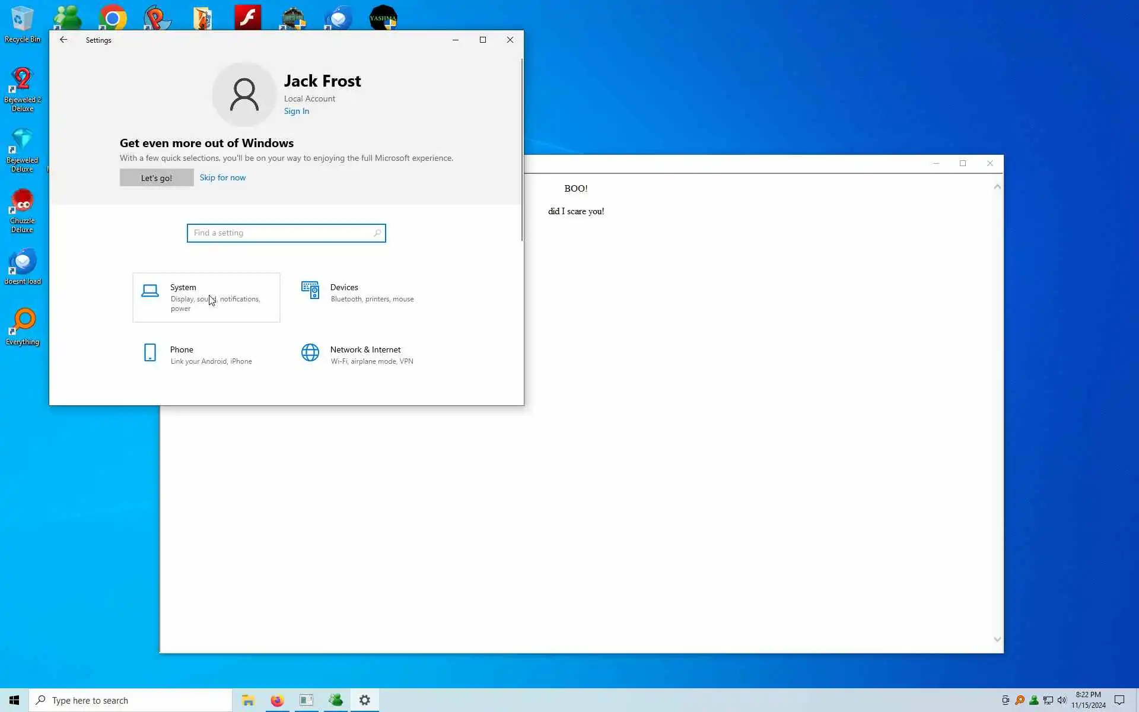The height and width of the screenshot is (712, 1139).
Task: Click the scroll down arrow in BOO window
Action: pos(997,639)
